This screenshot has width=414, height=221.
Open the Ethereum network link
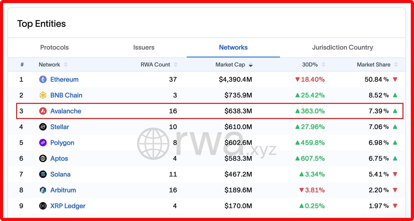[64, 79]
